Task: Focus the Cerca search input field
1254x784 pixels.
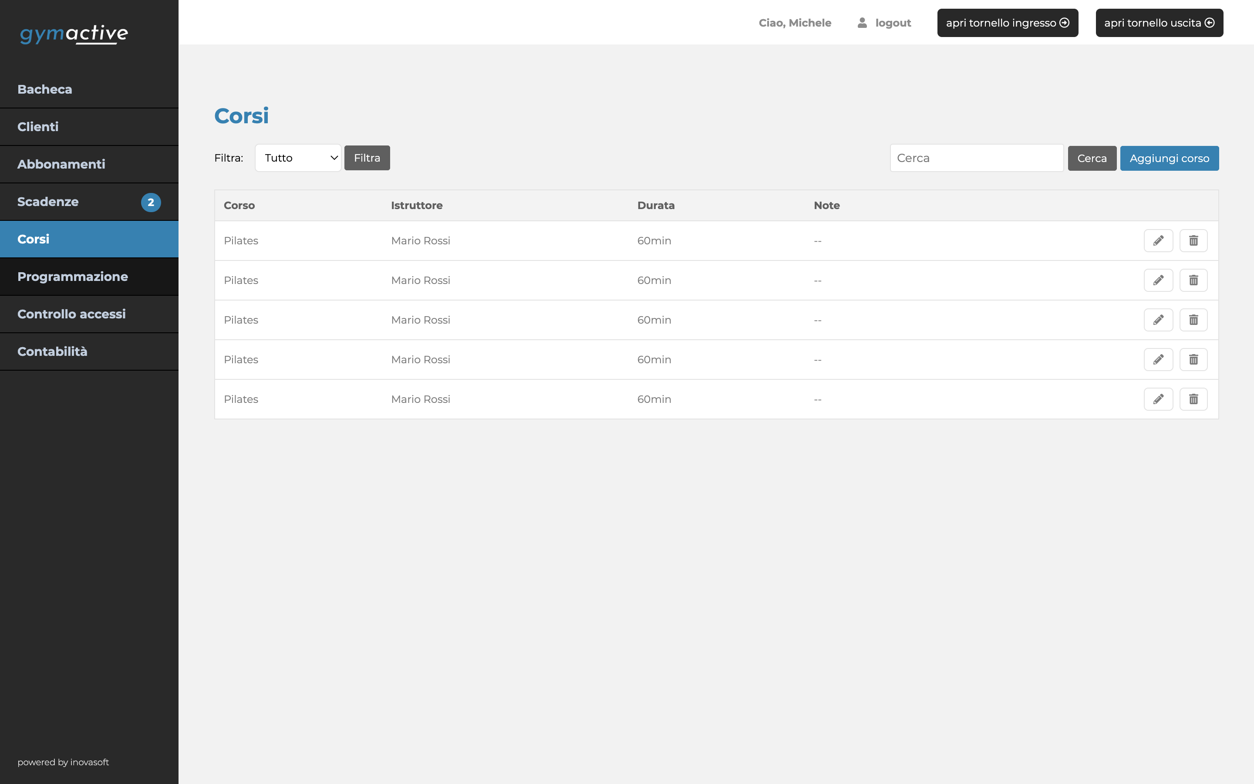Action: (976, 158)
